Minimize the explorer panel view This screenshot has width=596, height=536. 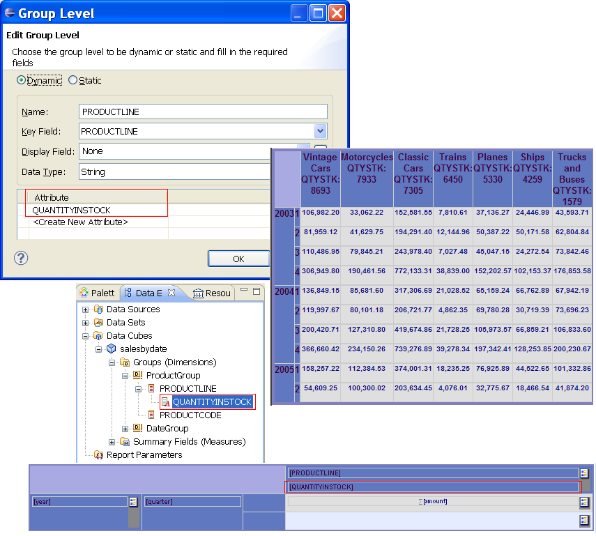(244, 290)
